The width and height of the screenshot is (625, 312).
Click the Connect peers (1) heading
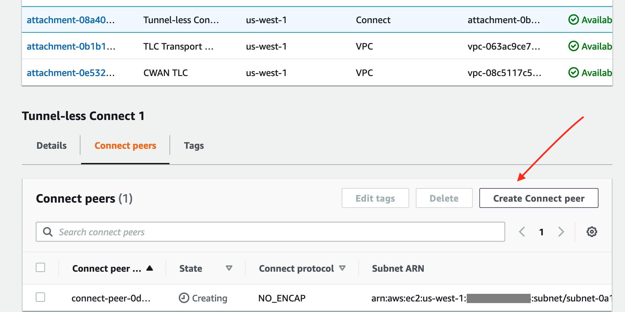pyautogui.click(x=84, y=198)
